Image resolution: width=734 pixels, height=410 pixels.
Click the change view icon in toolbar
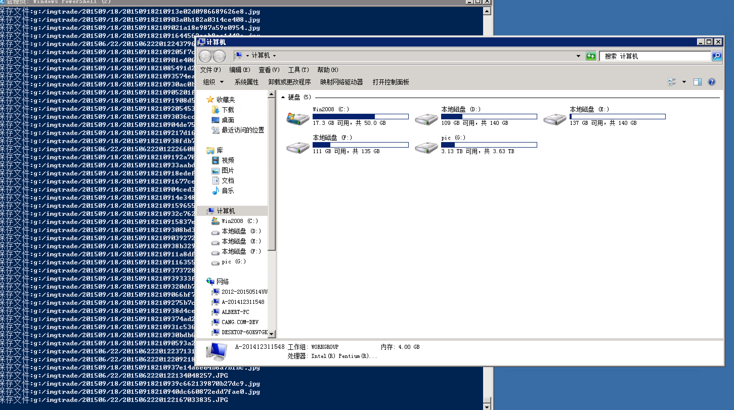pyautogui.click(x=672, y=82)
